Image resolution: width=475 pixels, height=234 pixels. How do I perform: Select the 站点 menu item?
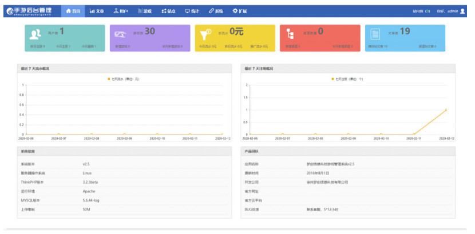[168, 11]
